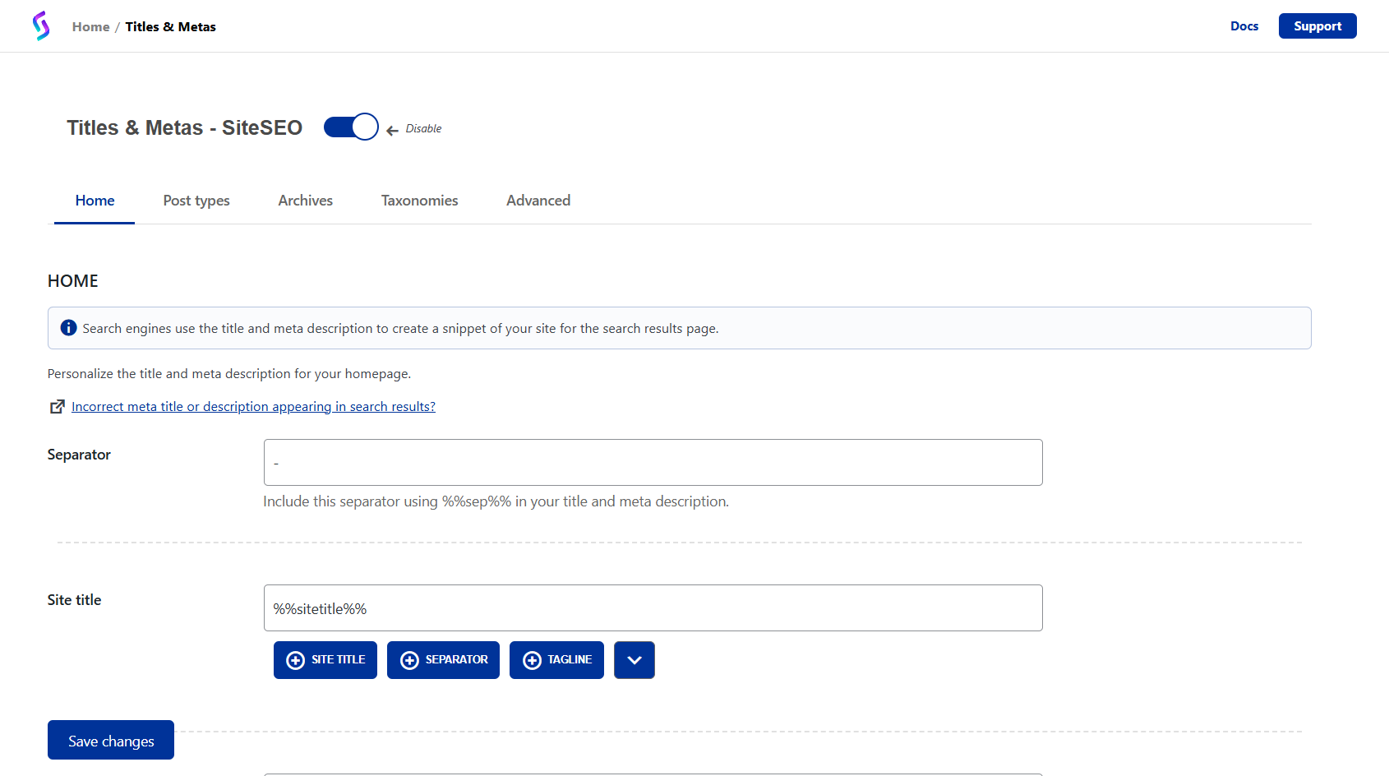Expand more tag options chevron button
Screen dimensions: 1389x776
pyautogui.click(x=635, y=660)
